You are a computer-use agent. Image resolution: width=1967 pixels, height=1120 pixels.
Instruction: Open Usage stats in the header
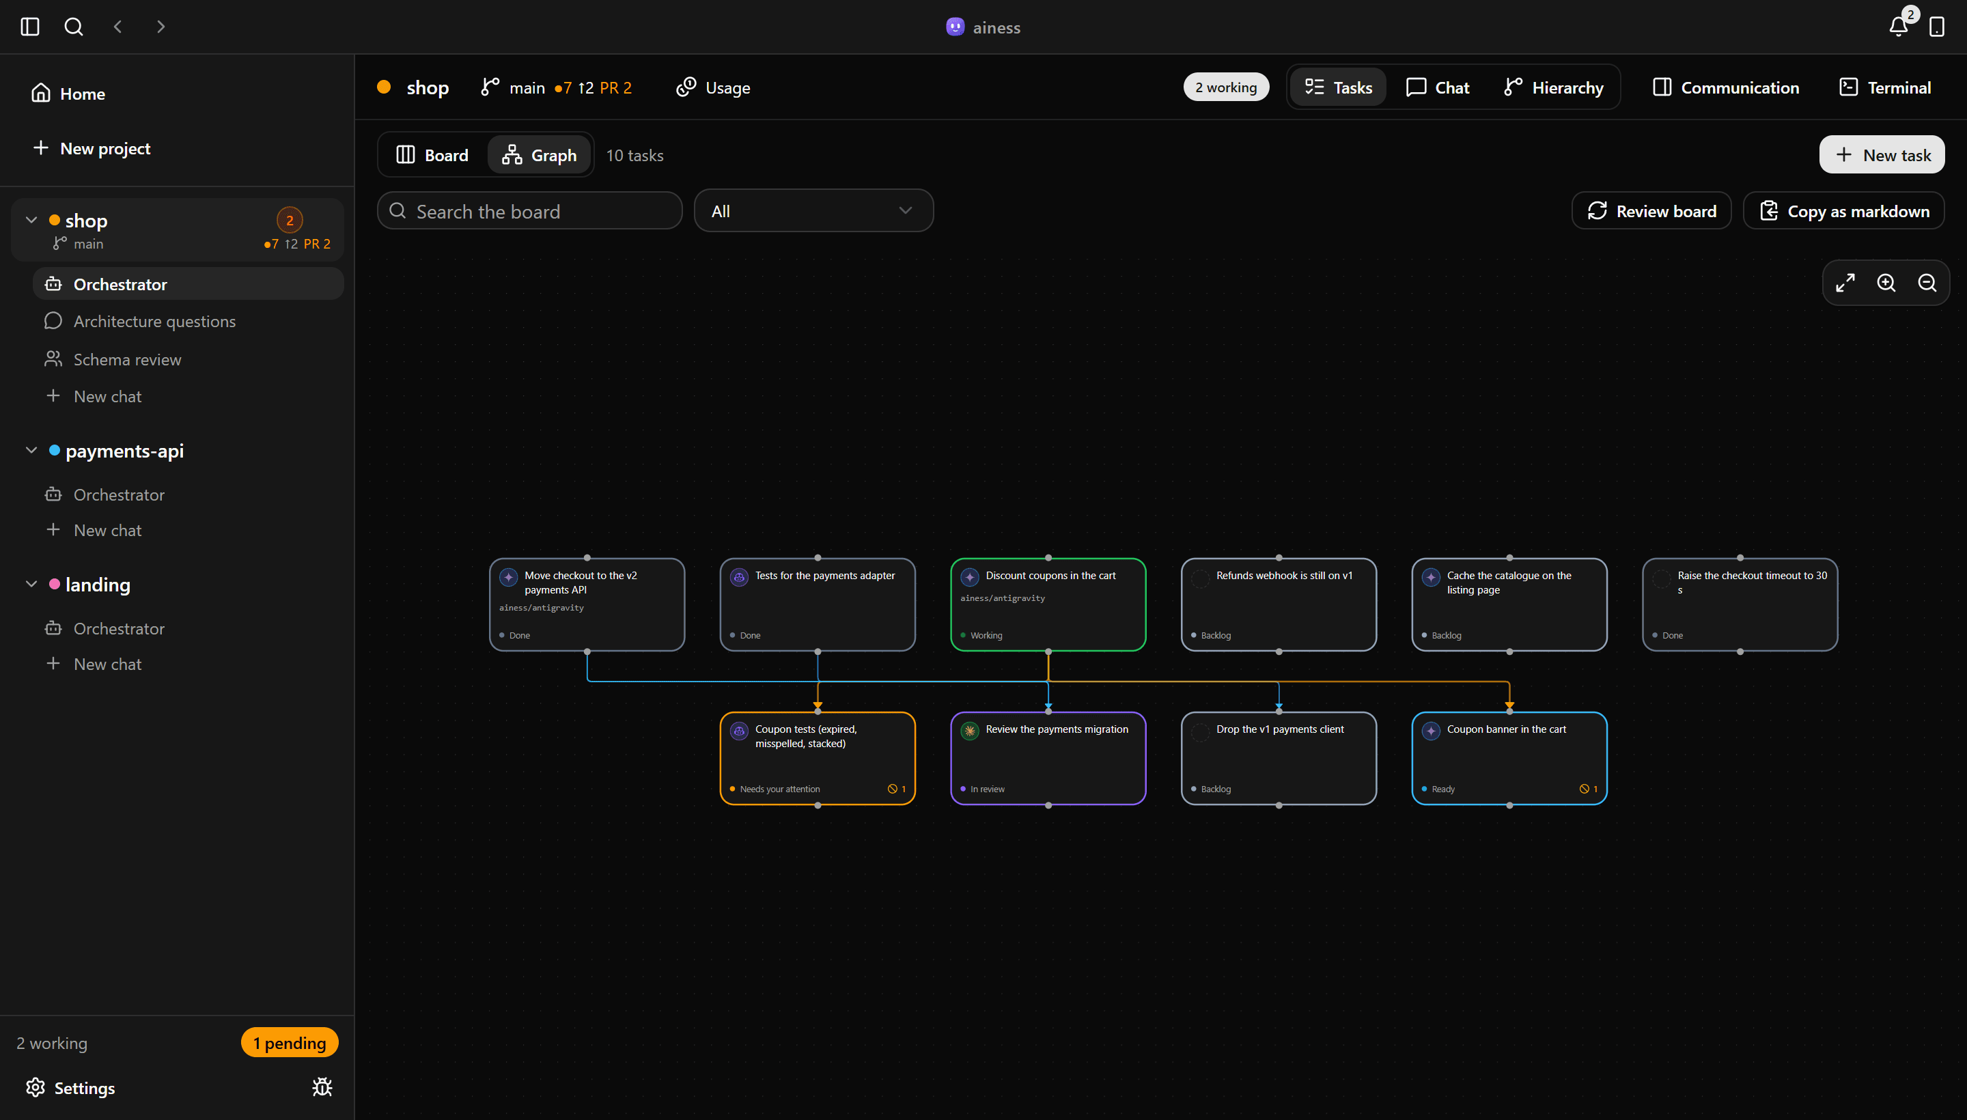point(713,87)
